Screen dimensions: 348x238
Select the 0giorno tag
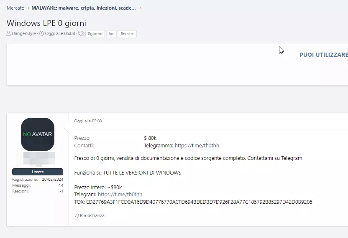pyautogui.click(x=95, y=34)
